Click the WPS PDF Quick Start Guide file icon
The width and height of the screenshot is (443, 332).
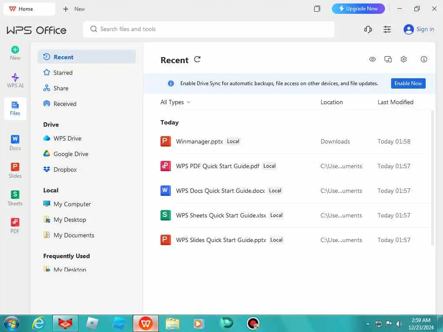166,166
